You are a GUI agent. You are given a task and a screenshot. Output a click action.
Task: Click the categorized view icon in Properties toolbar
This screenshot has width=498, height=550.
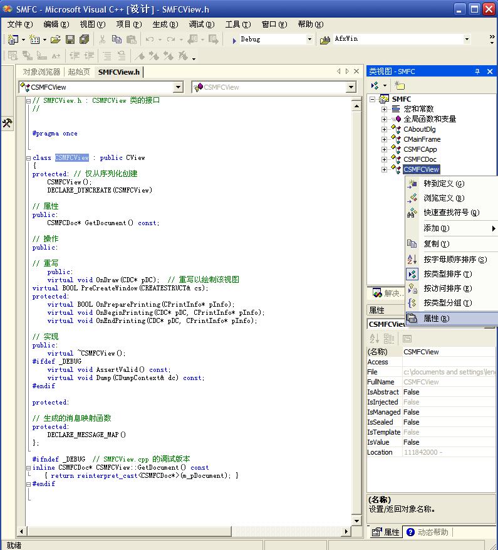coord(388,339)
